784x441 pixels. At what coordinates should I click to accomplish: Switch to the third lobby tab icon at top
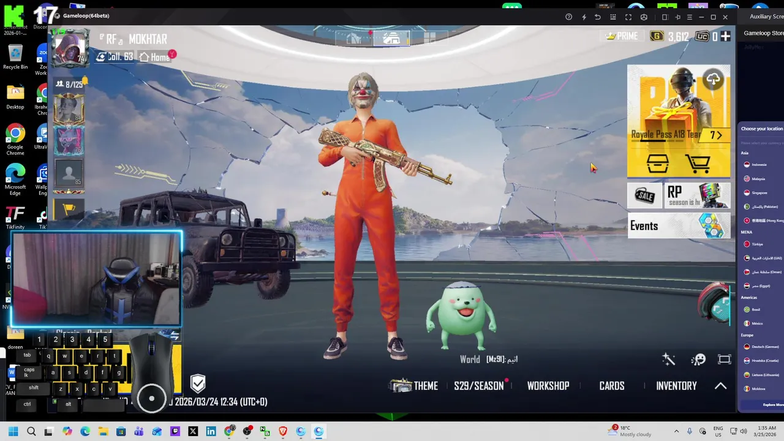[429, 39]
